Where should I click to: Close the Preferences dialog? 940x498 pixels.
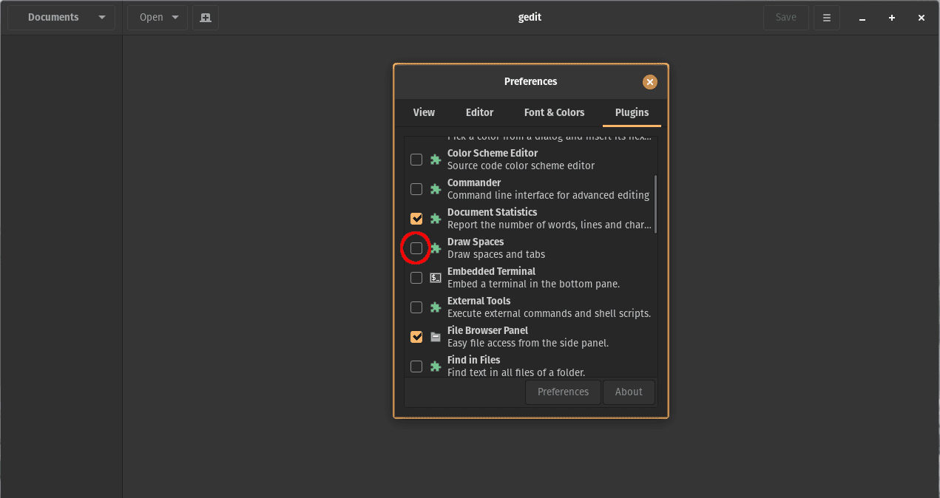650,82
